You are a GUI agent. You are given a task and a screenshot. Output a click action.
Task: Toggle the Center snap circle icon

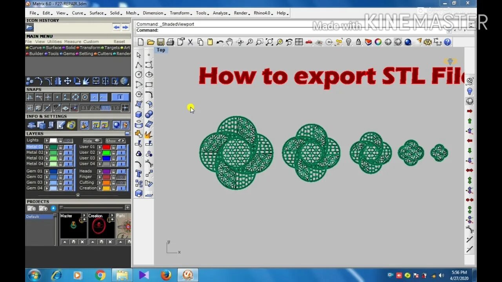85,97
